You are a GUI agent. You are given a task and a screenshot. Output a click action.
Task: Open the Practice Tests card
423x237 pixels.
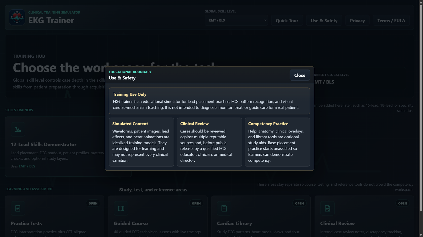click(x=54, y=216)
